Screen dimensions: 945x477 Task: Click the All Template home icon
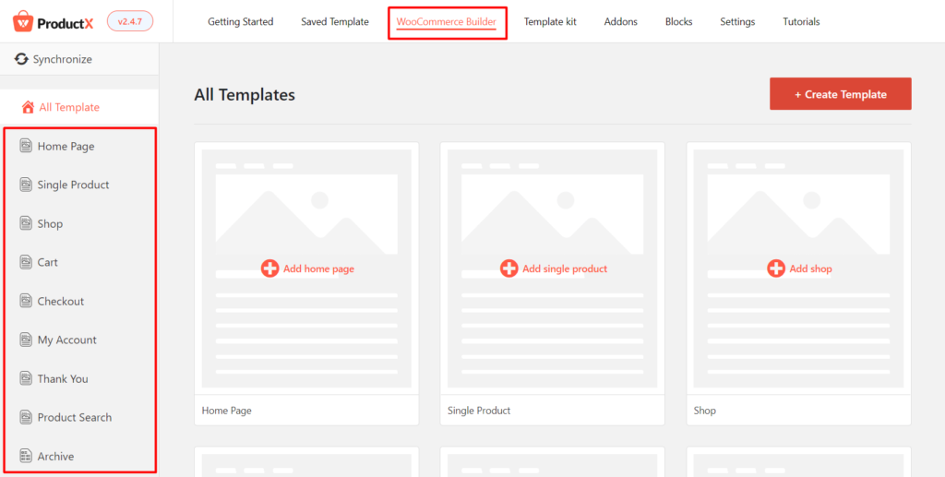[28, 107]
